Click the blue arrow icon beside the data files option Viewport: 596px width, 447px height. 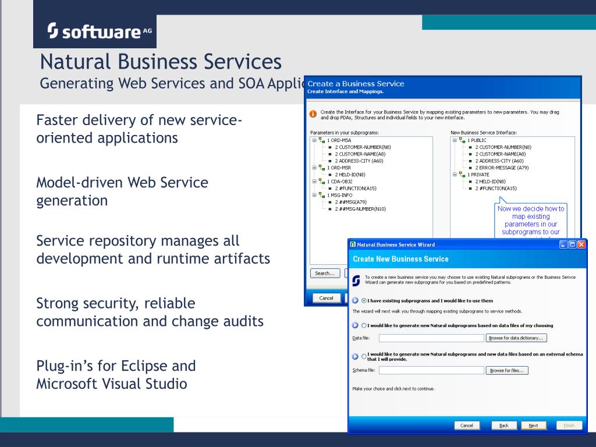point(356,325)
